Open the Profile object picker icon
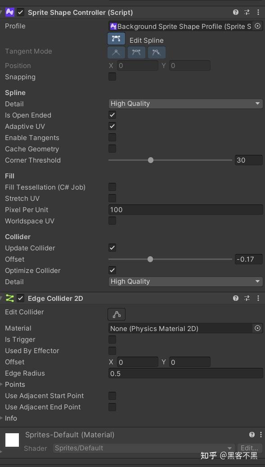Screen dimensions: 265x467 tap(257, 26)
